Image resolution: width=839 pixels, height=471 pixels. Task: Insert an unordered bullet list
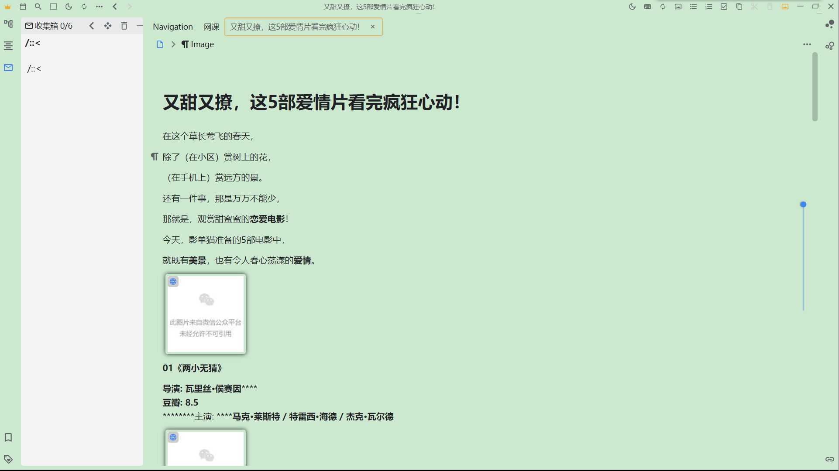click(x=693, y=7)
